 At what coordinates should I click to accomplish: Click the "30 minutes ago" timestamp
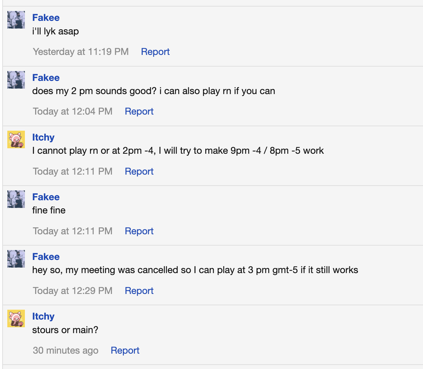point(65,350)
